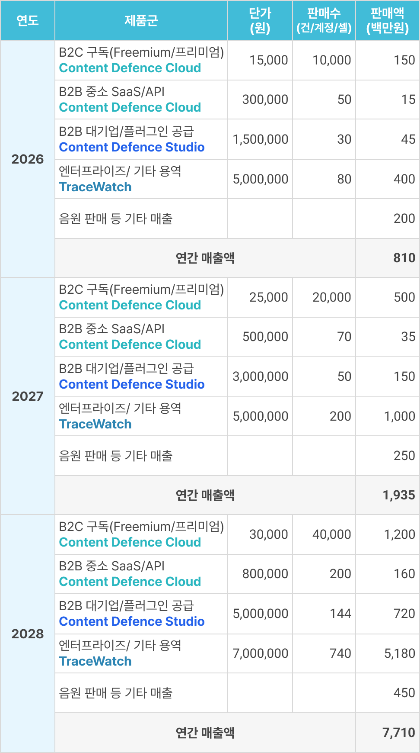Click Content Defence Cloud under 2028 B2C 구독
This screenshot has height=753, width=420.
coord(130,542)
